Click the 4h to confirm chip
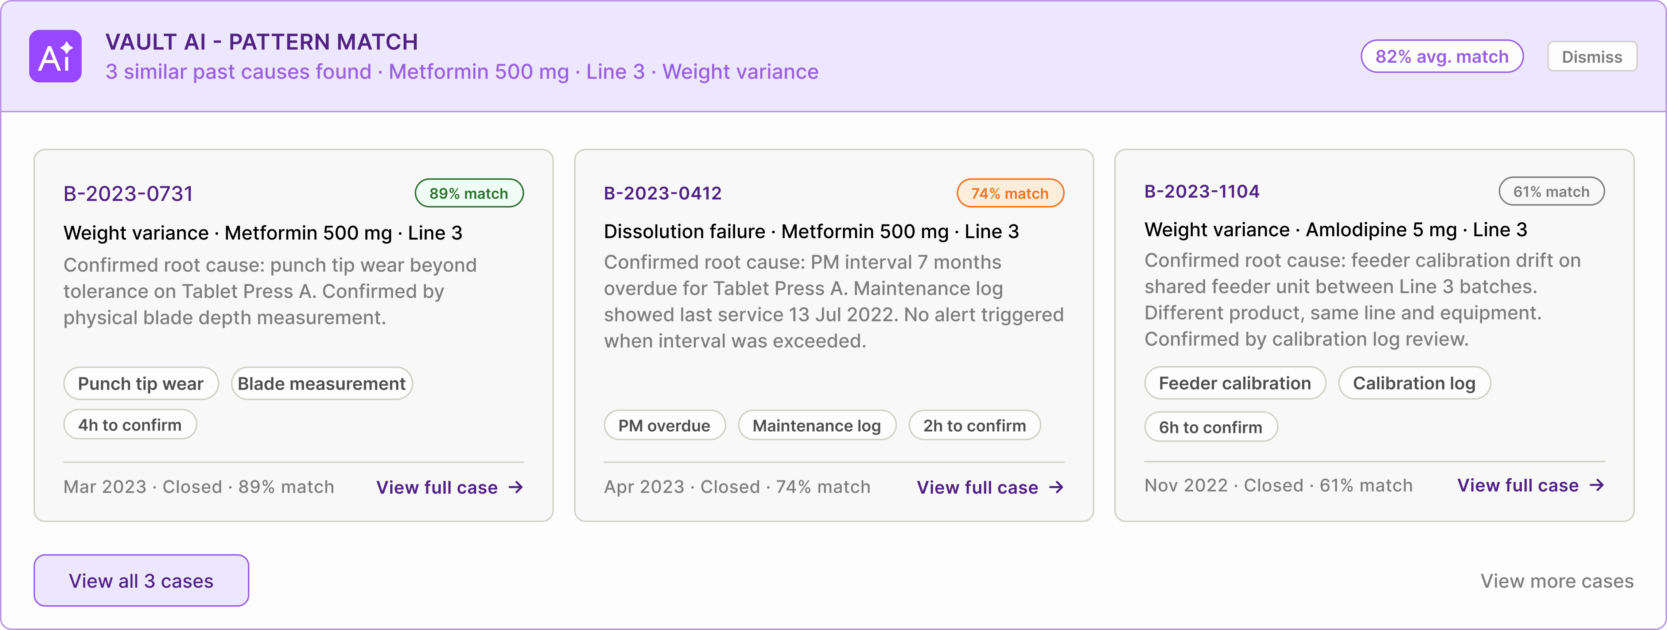Screen dimensions: 1667x630 pos(129,425)
